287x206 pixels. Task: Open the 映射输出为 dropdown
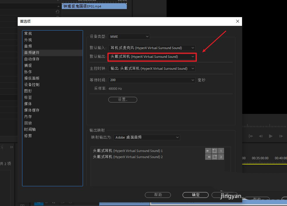(147, 137)
